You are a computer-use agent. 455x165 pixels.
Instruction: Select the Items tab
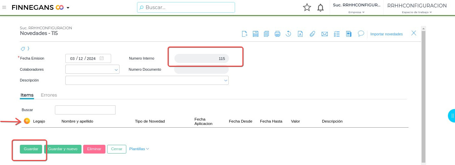pos(27,95)
